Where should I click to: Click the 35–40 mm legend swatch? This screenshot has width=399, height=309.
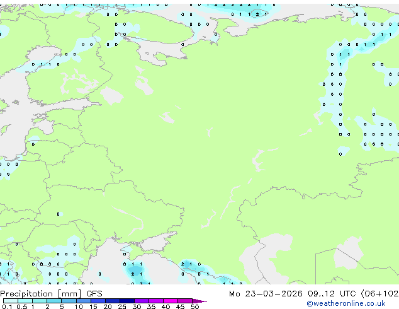click(156, 301)
